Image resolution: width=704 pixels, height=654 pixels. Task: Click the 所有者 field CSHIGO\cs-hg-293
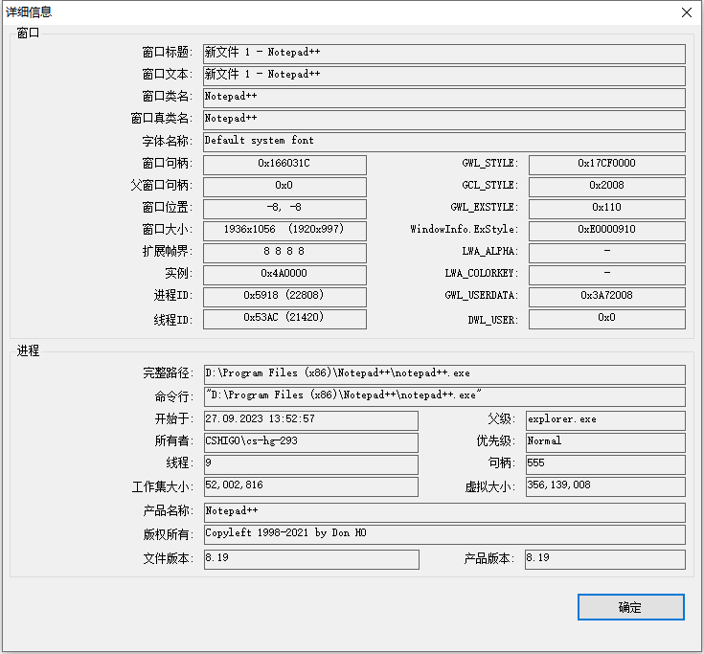coord(311,442)
